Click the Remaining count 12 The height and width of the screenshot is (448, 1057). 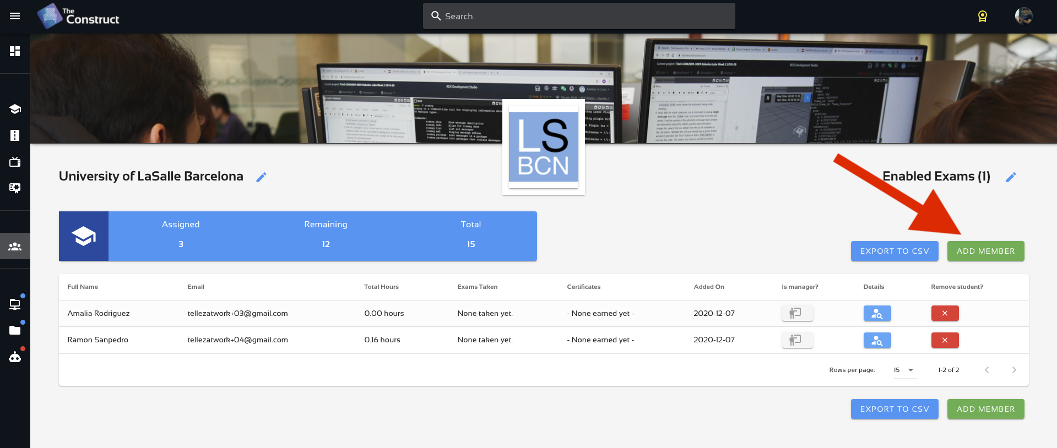pos(326,244)
